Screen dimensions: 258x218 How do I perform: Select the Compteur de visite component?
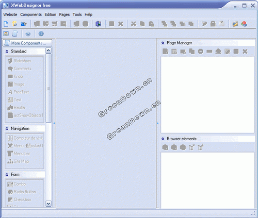(x=25, y=138)
